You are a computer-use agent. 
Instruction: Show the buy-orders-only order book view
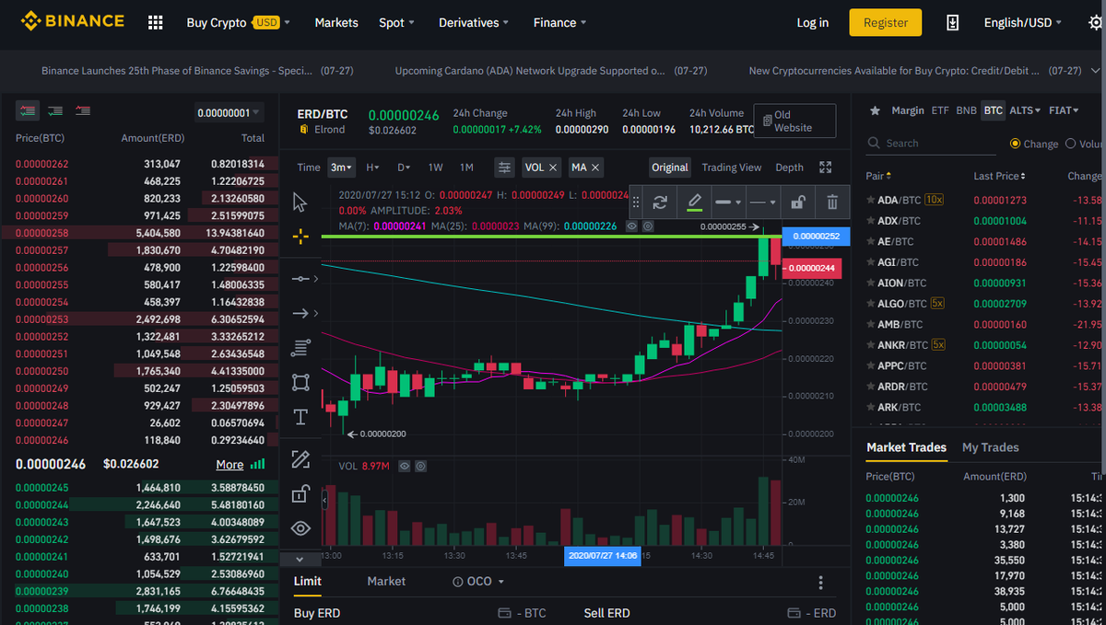[x=55, y=111]
